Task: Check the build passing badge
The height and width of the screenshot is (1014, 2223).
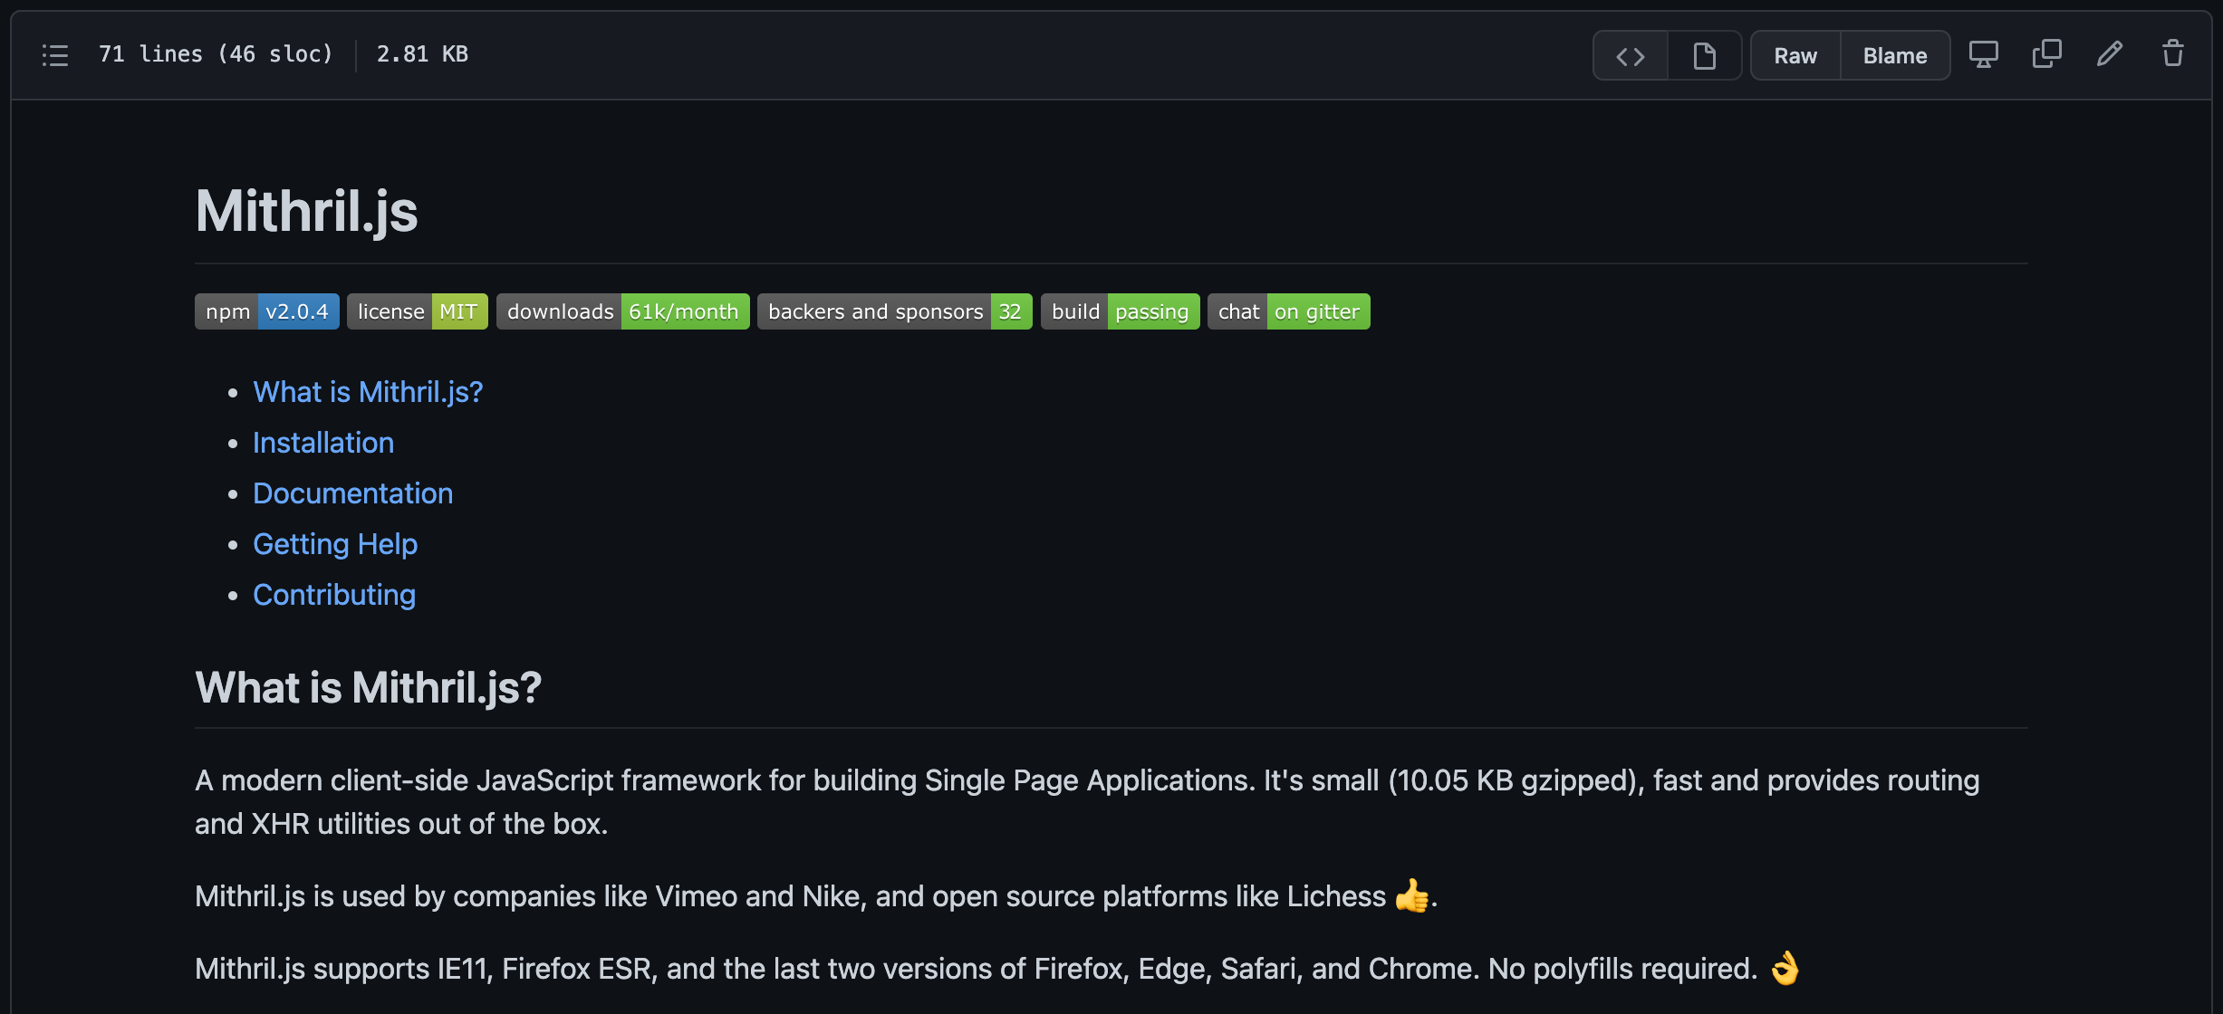Action: [1120, 311]
